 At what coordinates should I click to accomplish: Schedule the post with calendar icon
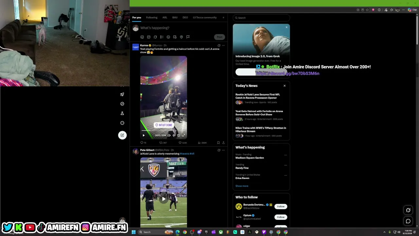point(175,37)
